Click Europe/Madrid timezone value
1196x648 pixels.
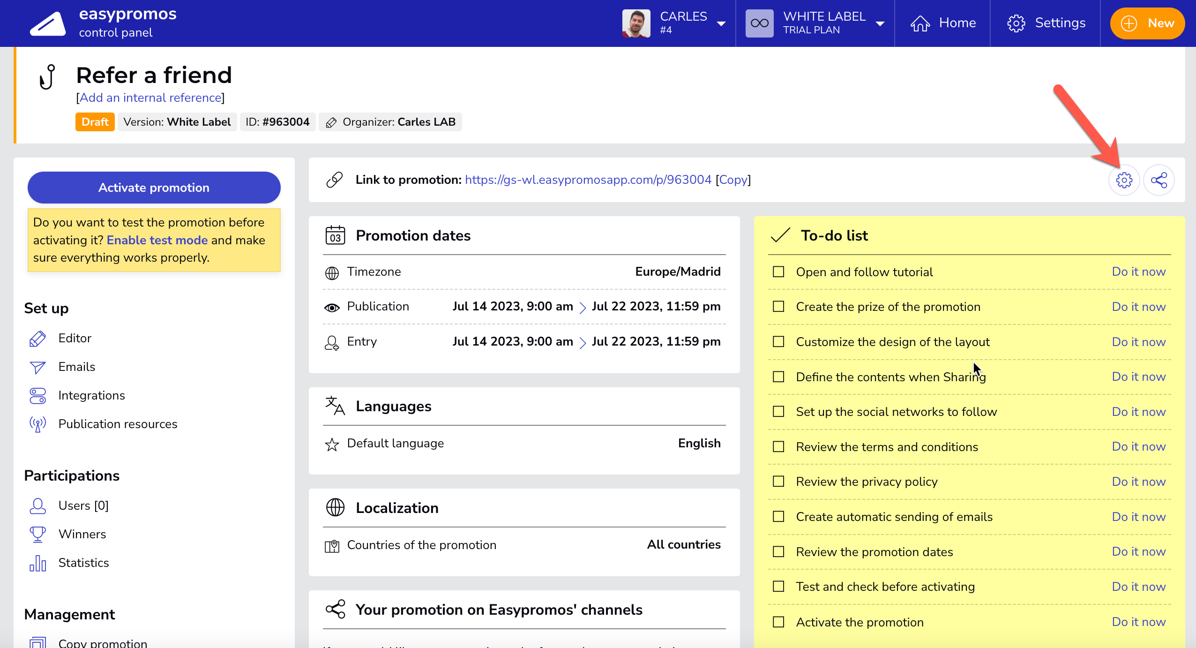point(678,272)
